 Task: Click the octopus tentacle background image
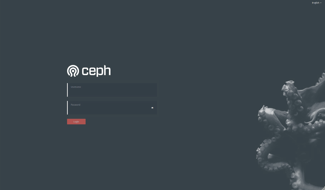click(291, 130)
